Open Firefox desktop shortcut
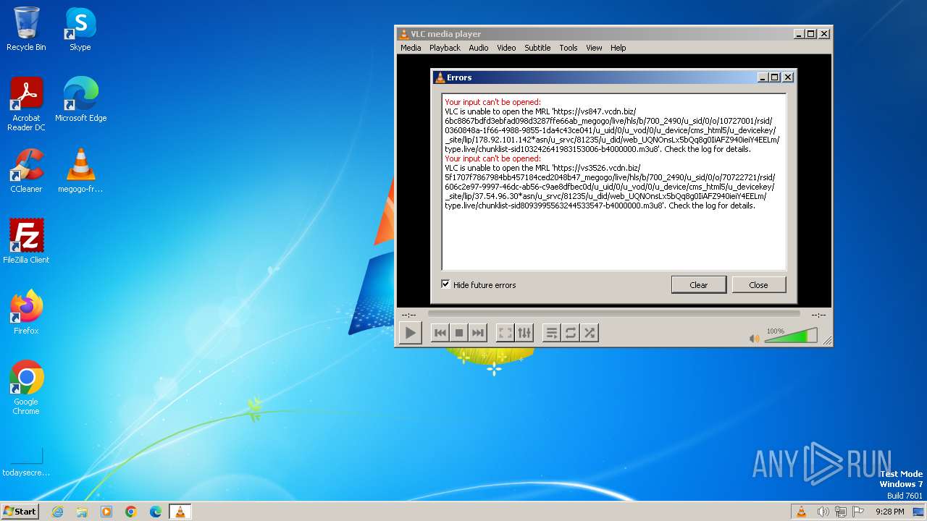Image resolution: width=927 pixels, height=521 pixels. pyautogui.click(x=26, y=313)
